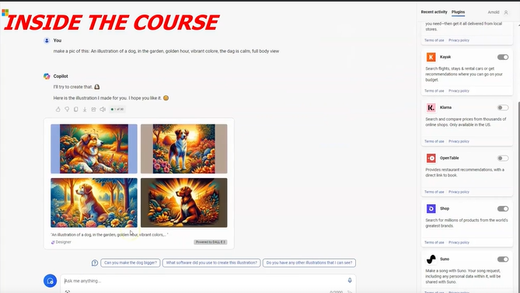The width and height of the screenshot is (520, 293).
Task: Click the Shop plugin logo
Action: [431, 208]
